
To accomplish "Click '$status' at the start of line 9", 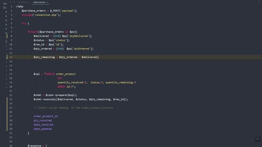I will (39, 40).
